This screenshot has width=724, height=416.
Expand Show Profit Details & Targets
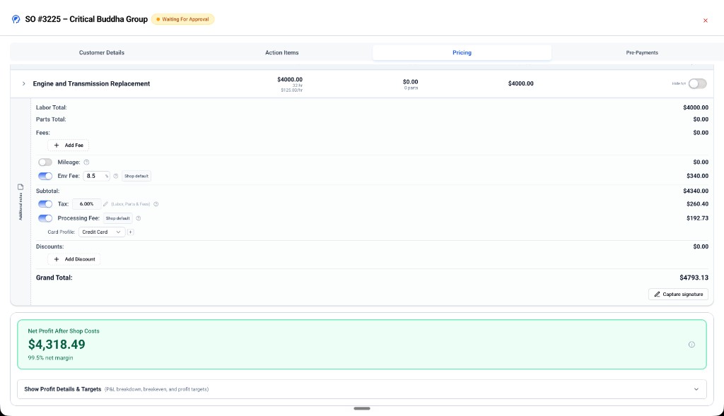coord(361,389)
